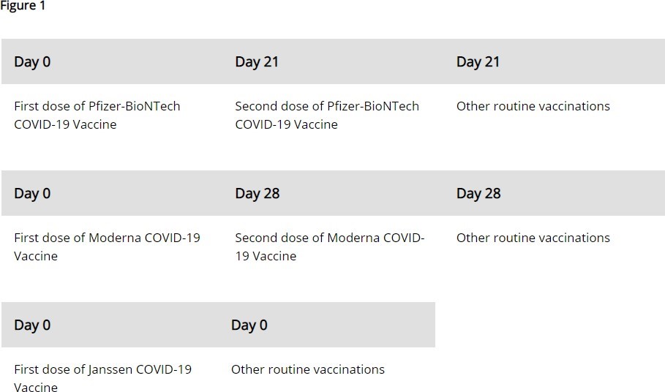Click Day 0 header above Janssen first dose

coord(32,325)
